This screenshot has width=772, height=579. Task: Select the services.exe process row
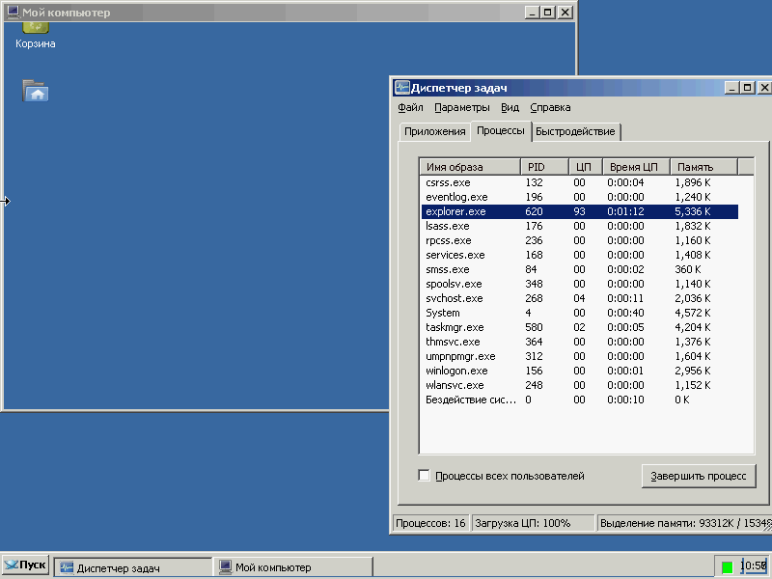(580, 255)
